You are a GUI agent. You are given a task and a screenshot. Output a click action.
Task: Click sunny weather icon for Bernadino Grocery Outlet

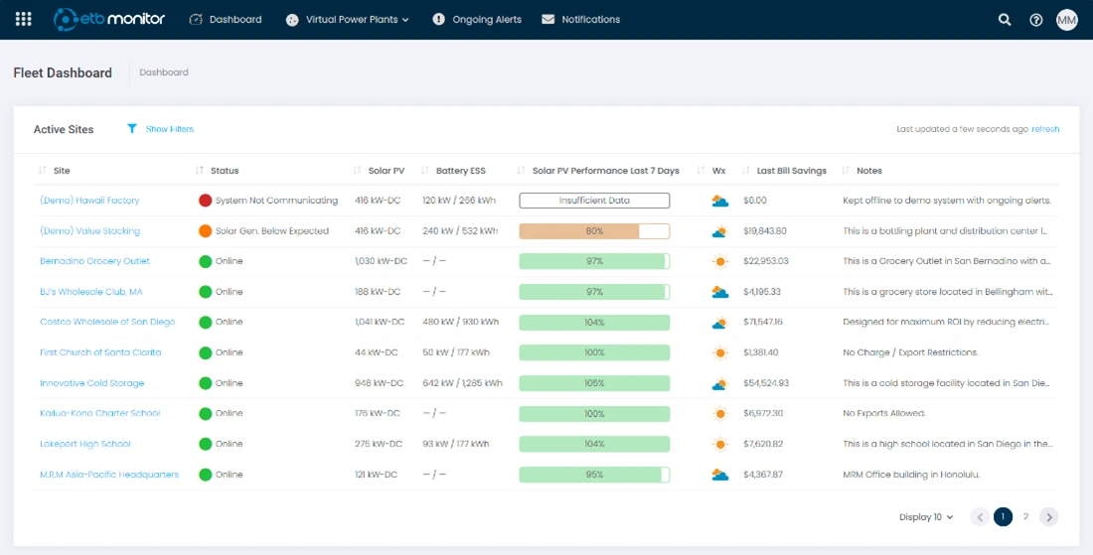pos(720,262)
